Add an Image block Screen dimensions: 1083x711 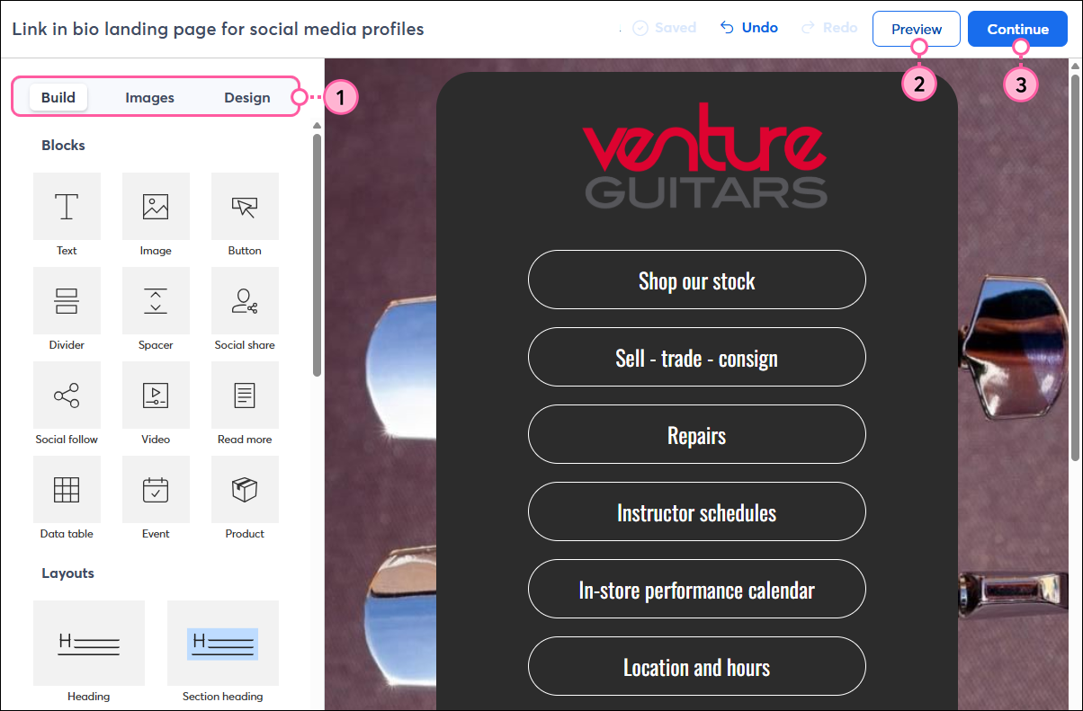156,206
